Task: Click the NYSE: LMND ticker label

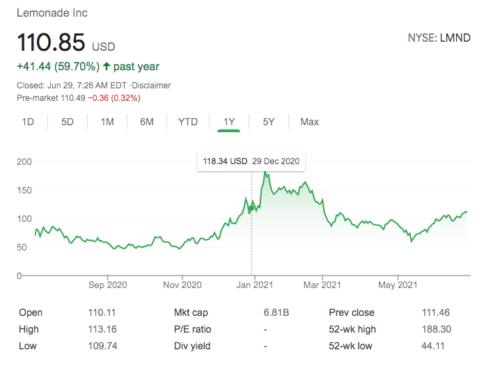Action: click(x=439, y=38)
